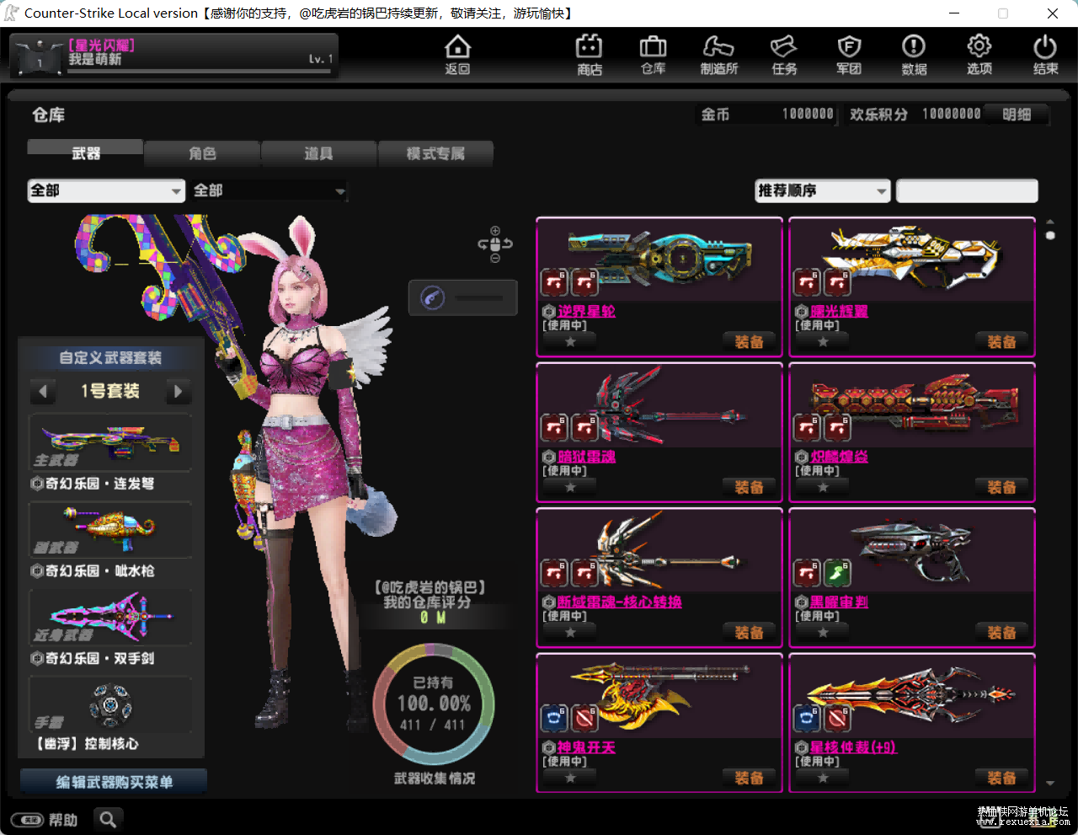Click the blue badge icon on 神鬼开天 card
The image size is (1078, 835).
pos(554,718)
